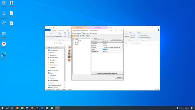This screenshot has width=195, height=110.
Task: Click Explorer's back navigation arrow
Action: point(47,43)
